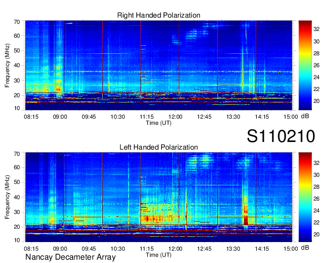Viewport: 325px width, 263px height.
Task: Click the 13:30 tick of Right Handed plot
Action: click(233, 117)
